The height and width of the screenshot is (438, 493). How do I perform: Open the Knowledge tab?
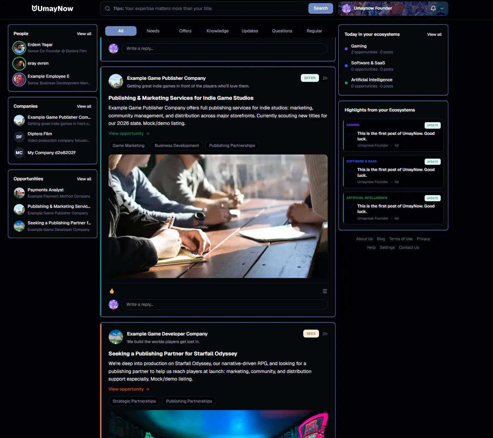[x=218, y=31]
